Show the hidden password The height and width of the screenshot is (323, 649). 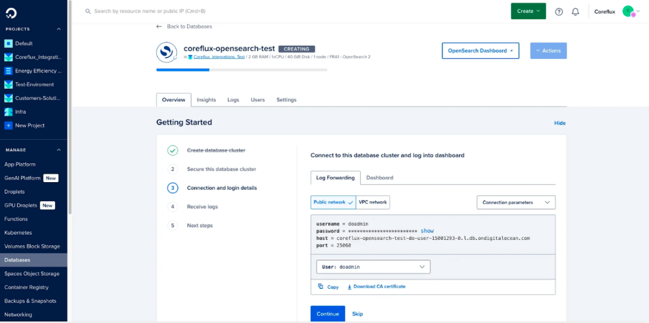(x=427, y=231)
